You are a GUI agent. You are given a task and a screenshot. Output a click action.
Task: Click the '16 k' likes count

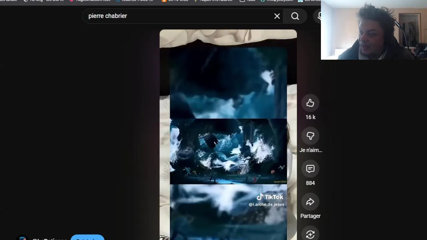[310, 117]
